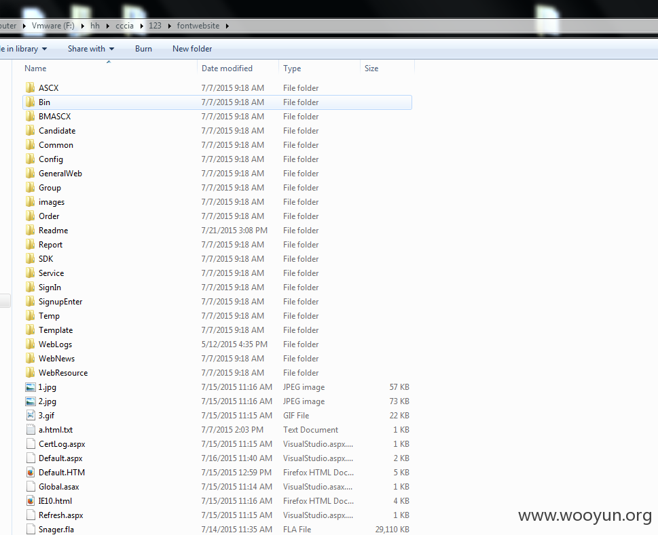The width and height of the screenshot is (658, 535).
Task: Select the Common folder icon
Action: (30, 144)
